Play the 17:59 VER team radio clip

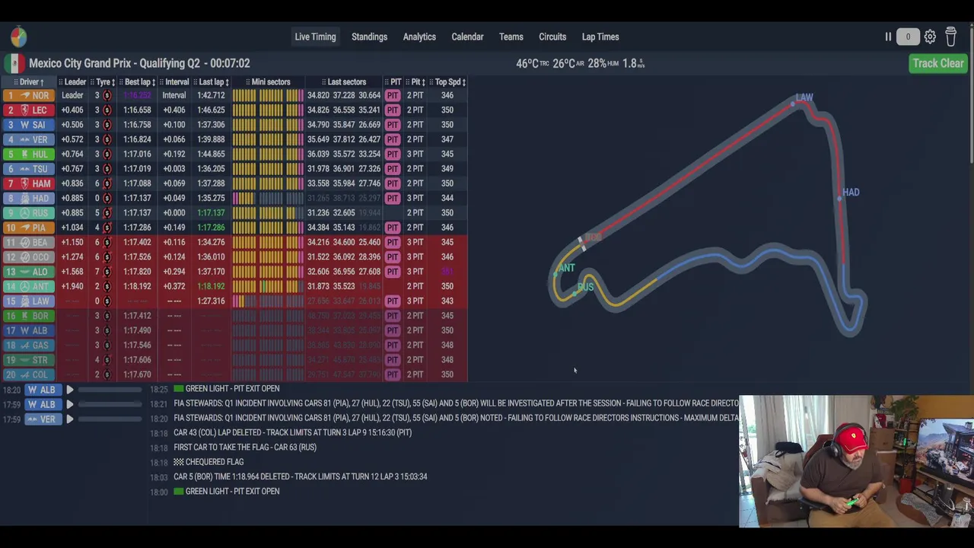point(69,419)
